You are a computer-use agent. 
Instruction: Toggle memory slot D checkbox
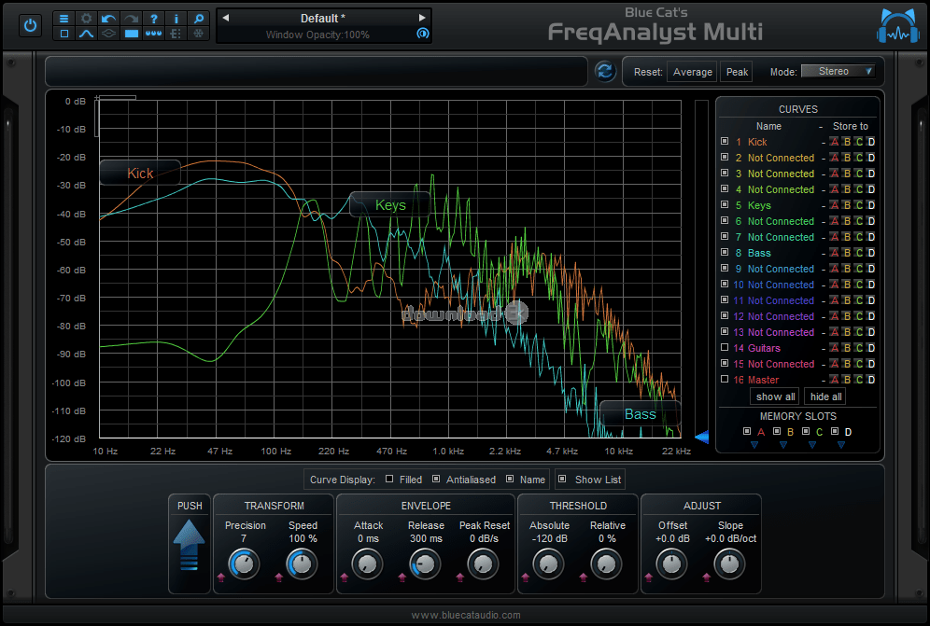click(x=835, y=431)
